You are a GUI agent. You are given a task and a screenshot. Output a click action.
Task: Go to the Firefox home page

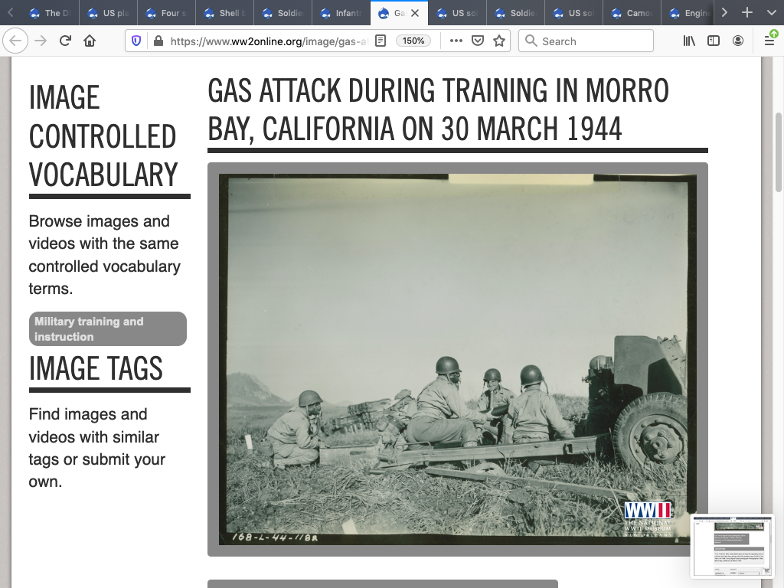point(90,41)
